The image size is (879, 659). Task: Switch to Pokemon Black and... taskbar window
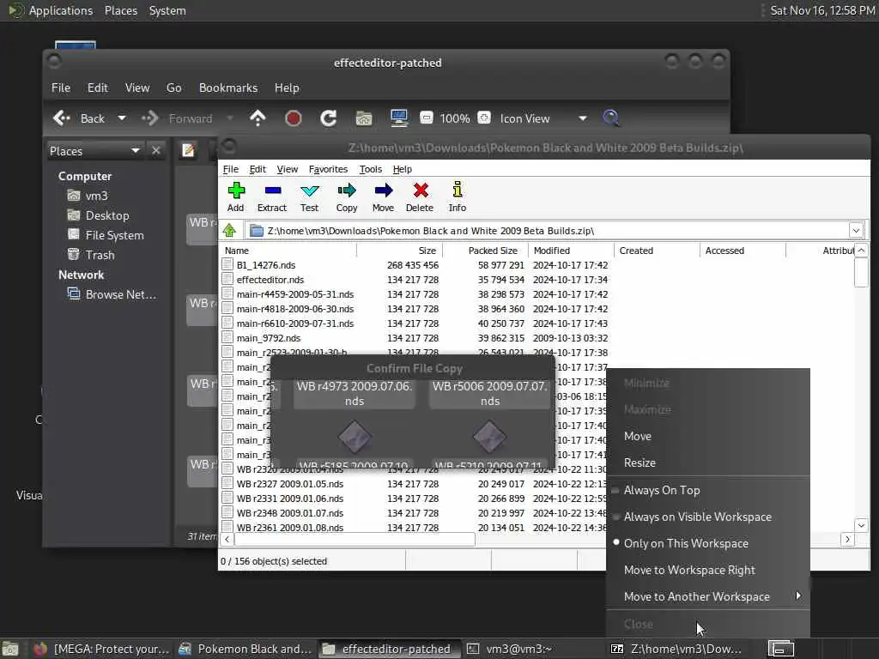coord(245,649)
